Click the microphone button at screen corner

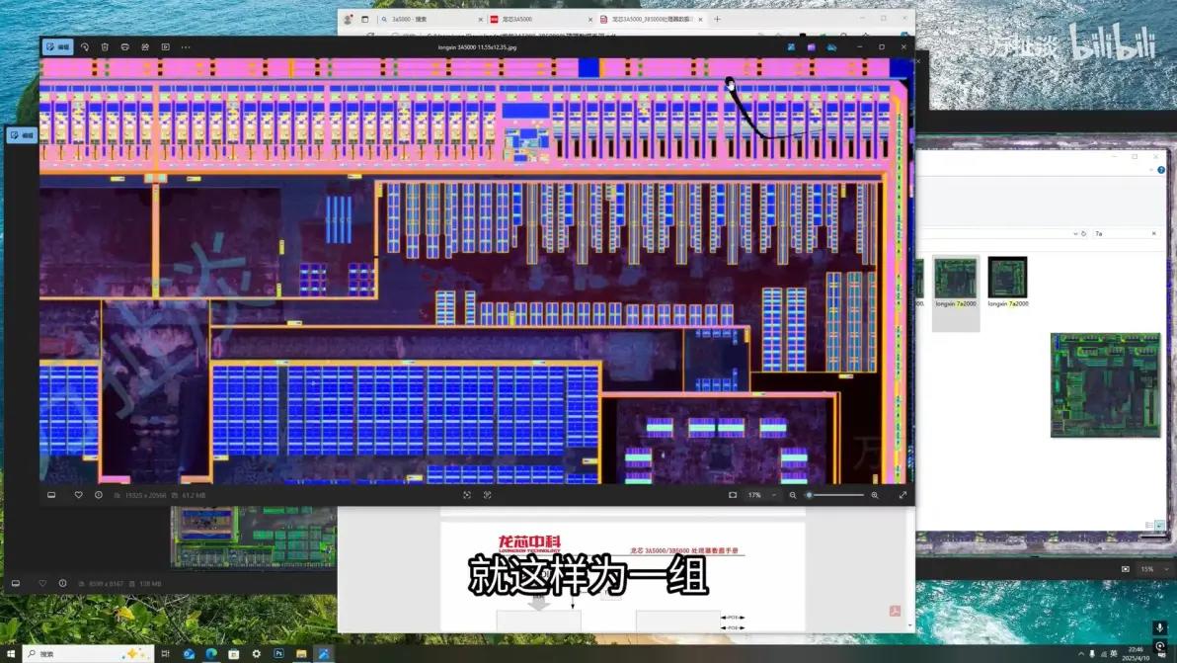[x=1160, y=627]
